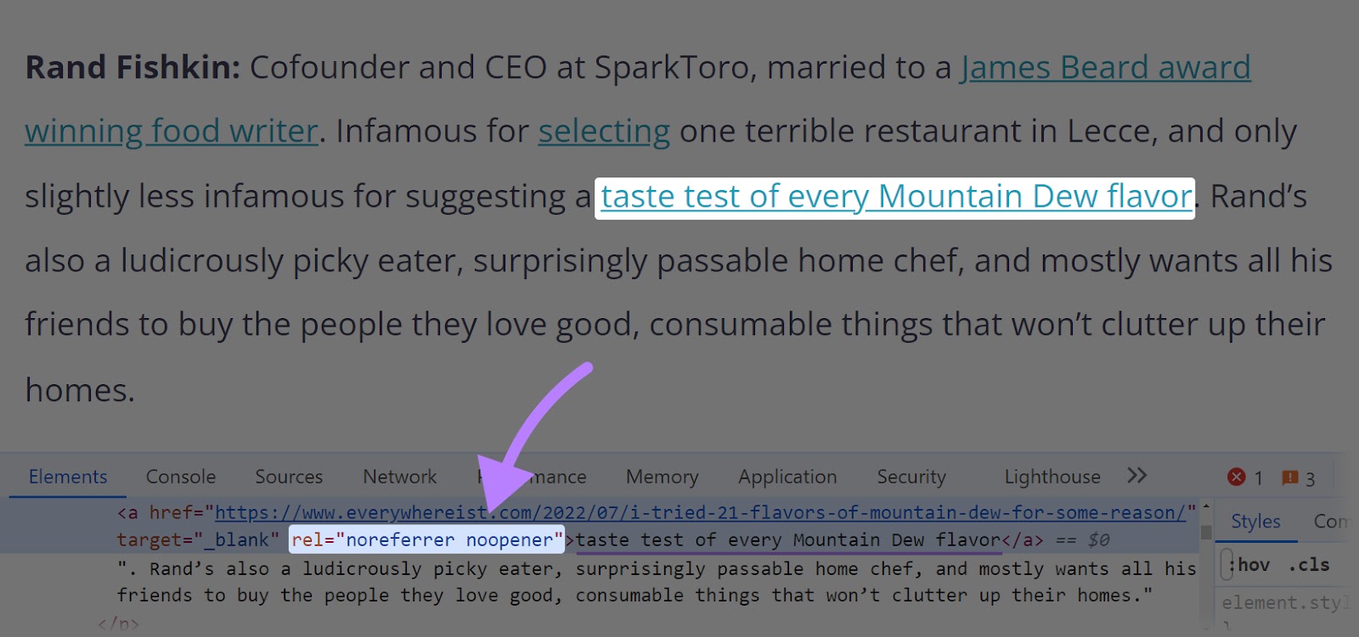
Task: Follow the James Beard award link
Action: 1105,67
